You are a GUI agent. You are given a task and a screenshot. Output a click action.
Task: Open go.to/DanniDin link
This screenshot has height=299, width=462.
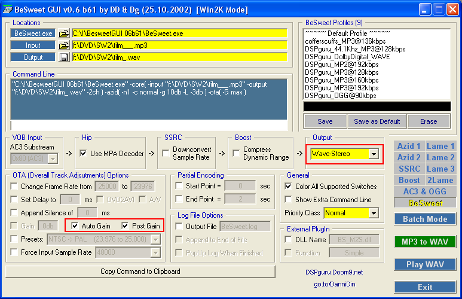click(x=335, y=284)
